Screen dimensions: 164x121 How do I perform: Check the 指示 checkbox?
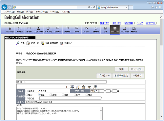click(27, 95)
